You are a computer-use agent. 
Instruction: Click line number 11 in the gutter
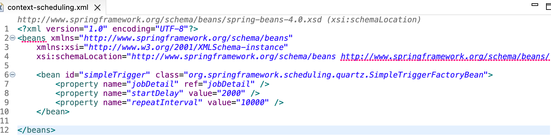[5, 121]
